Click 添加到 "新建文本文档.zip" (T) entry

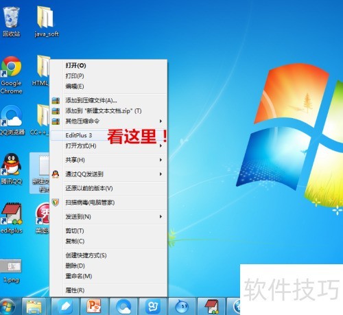click(108, 111)
